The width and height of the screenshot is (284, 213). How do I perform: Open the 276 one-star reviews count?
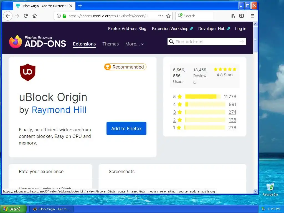pyautogui.click(x=232, y=128)
